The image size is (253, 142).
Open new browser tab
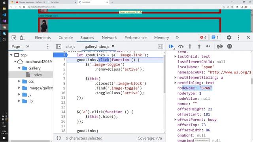tap(112, 2)
